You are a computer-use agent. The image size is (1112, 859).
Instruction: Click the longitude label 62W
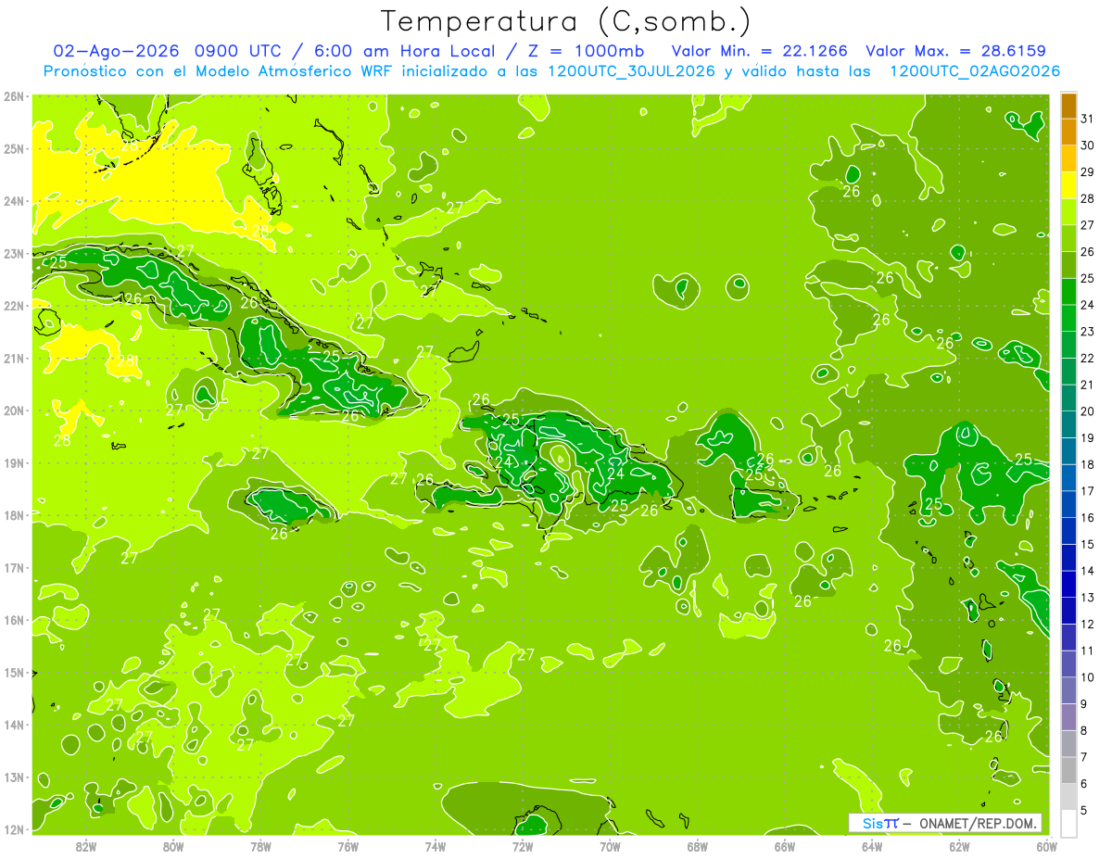pyautogui.click(x=959, y=846)
